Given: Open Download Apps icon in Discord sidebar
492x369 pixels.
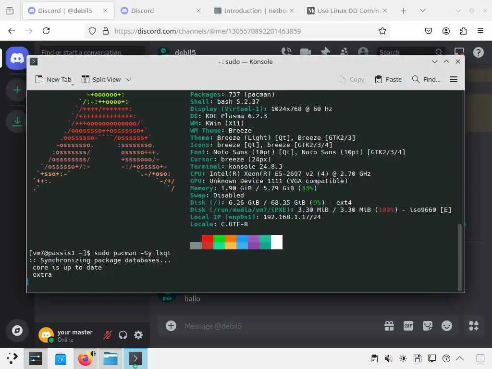Looking at the screenshot, I should pyautogui.click(x=17, y=122).
